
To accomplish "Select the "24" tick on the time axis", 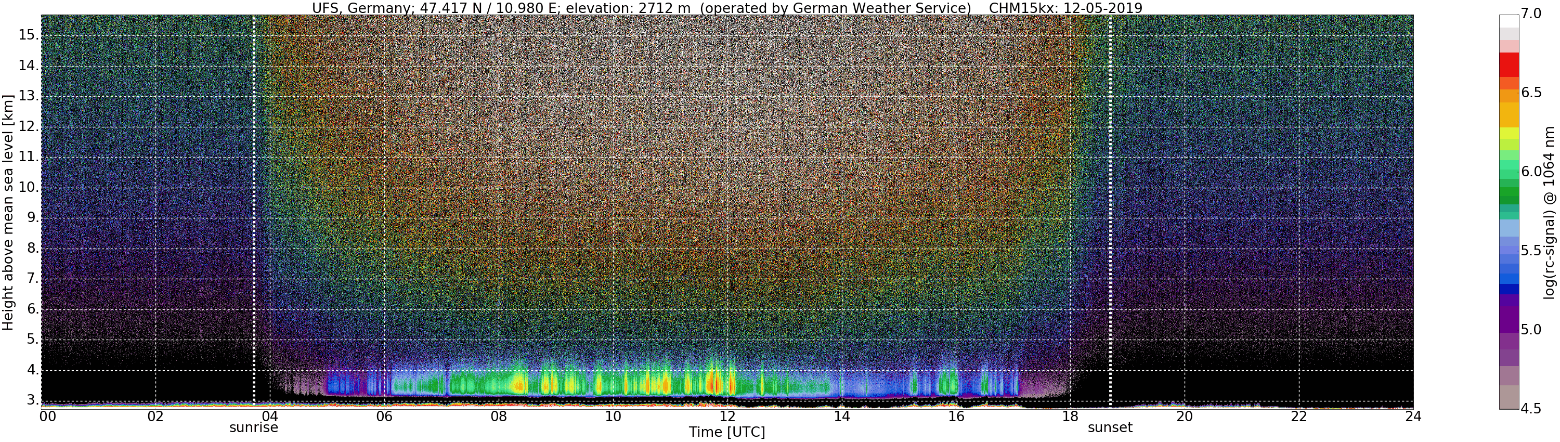I will click(x=1413, y=416).
